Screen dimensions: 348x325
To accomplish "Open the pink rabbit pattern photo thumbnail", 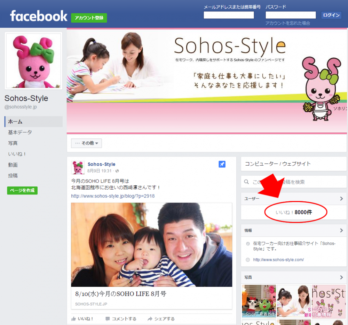I will coord(329,301).
